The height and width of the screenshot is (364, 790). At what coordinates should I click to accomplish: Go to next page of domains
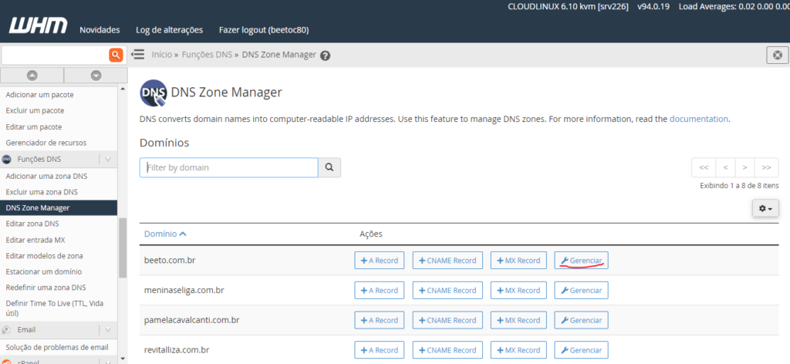(x=744, y=167)
